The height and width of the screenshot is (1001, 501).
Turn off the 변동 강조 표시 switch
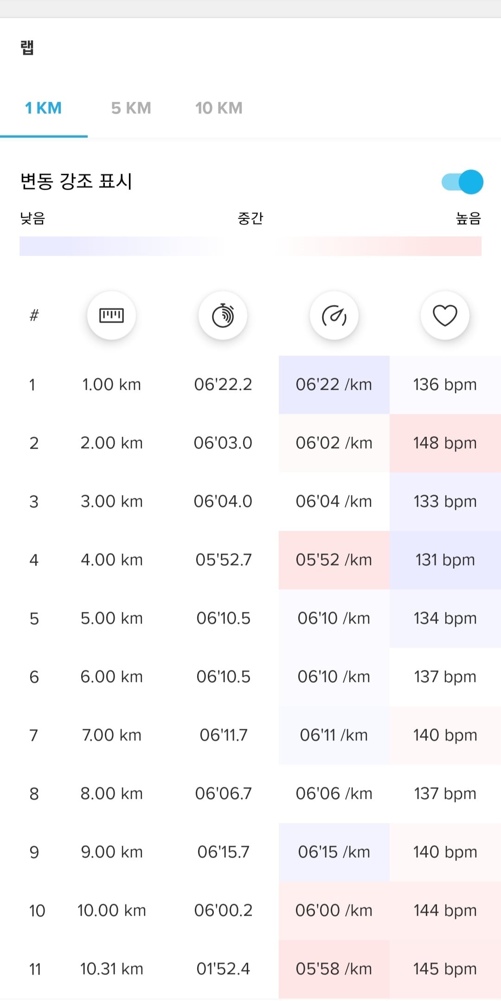point(462,182)
